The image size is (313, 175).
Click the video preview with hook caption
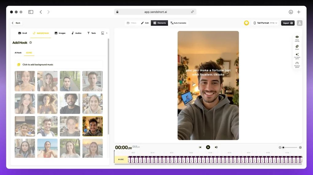pos(208,85)
